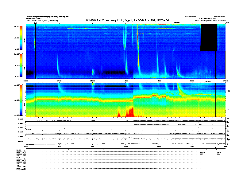The image size is (243, 188).
Task: Click the Cal marker label above RAD2
Action: pos(35,23)
